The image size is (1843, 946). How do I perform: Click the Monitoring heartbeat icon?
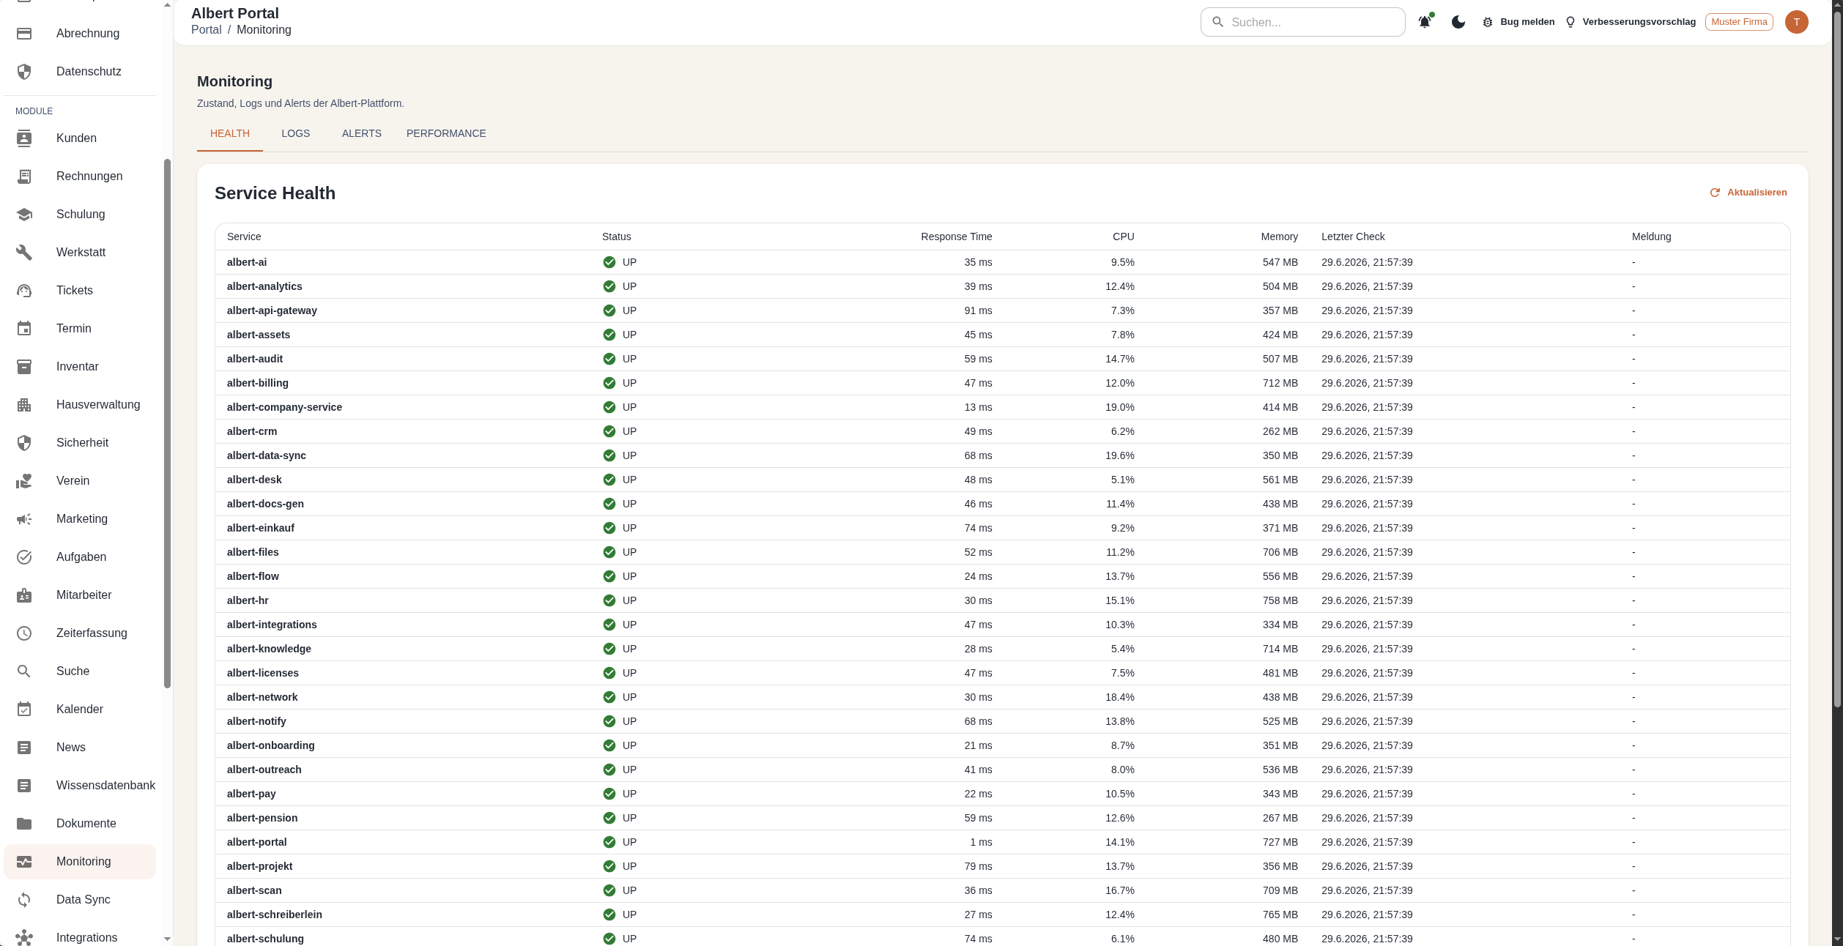[x=24, y=862]
